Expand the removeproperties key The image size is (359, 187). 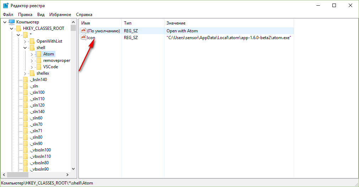click(x=32, y=61)
